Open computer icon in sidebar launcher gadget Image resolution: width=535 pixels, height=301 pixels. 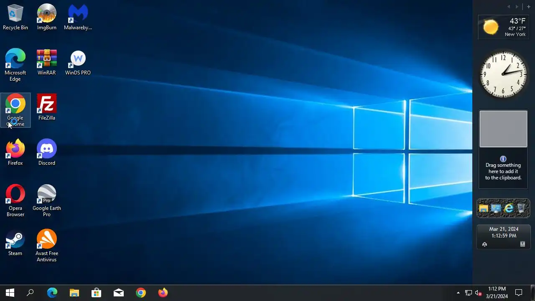click(x=496, y=208)
